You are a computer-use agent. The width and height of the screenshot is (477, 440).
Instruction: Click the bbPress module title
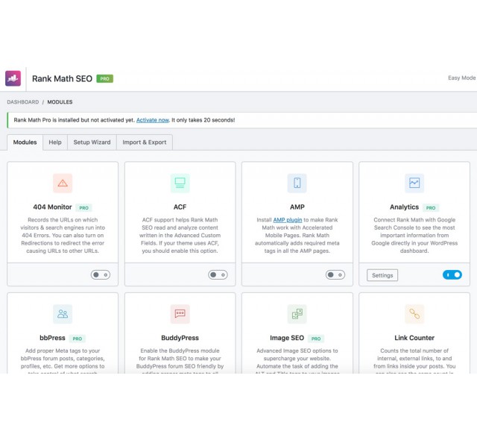click(52, 338)
